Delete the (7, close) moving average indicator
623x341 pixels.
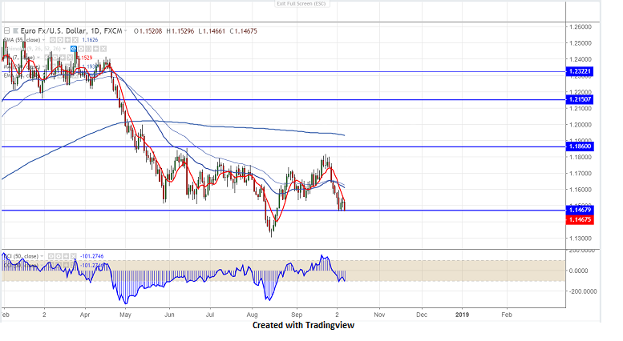[x=70, y=58]
